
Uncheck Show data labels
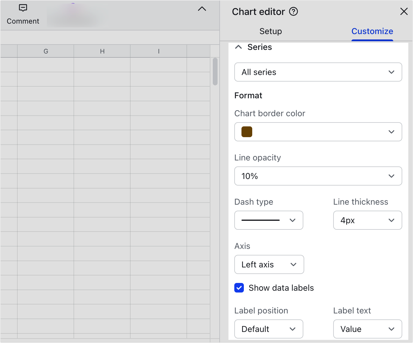coord(239,288)
